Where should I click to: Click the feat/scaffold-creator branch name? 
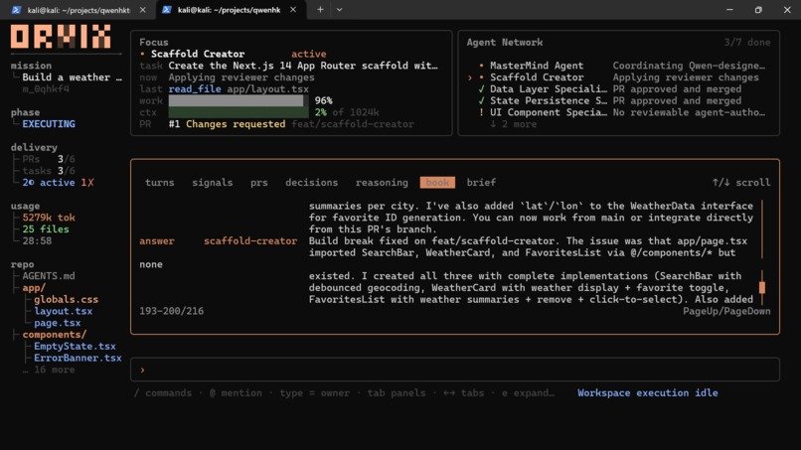click(x=353, y=124)
